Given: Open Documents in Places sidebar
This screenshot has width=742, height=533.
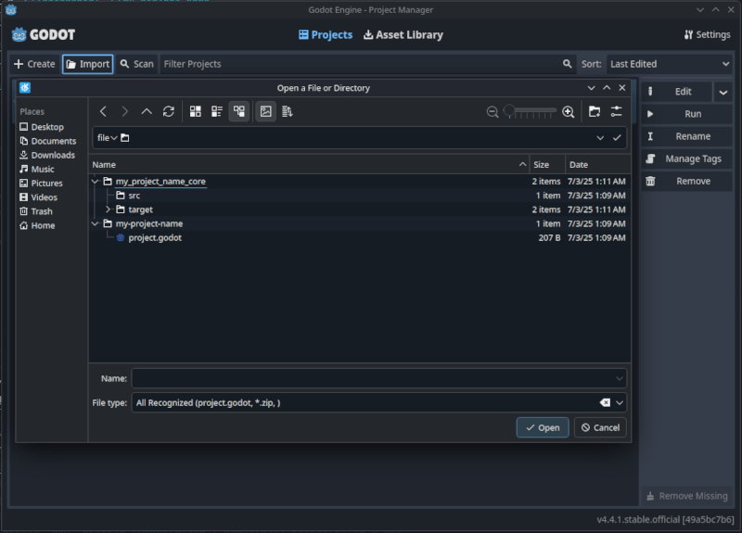Looking at the screenshot, I should (x=52, y=141).
